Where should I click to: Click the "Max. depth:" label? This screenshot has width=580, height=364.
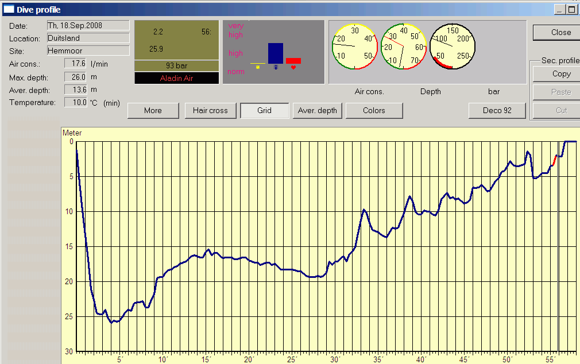click(29, 78)
